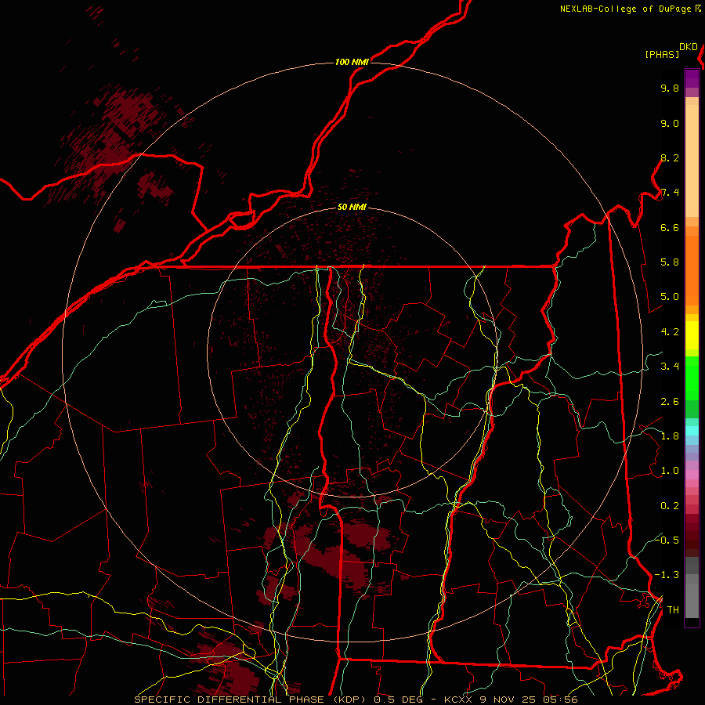Image resolution: width=705 pixels, height=705 pixels.
Task: Click the NEXLAB-College of DuPage label
Action: click(x=626, y=9)
